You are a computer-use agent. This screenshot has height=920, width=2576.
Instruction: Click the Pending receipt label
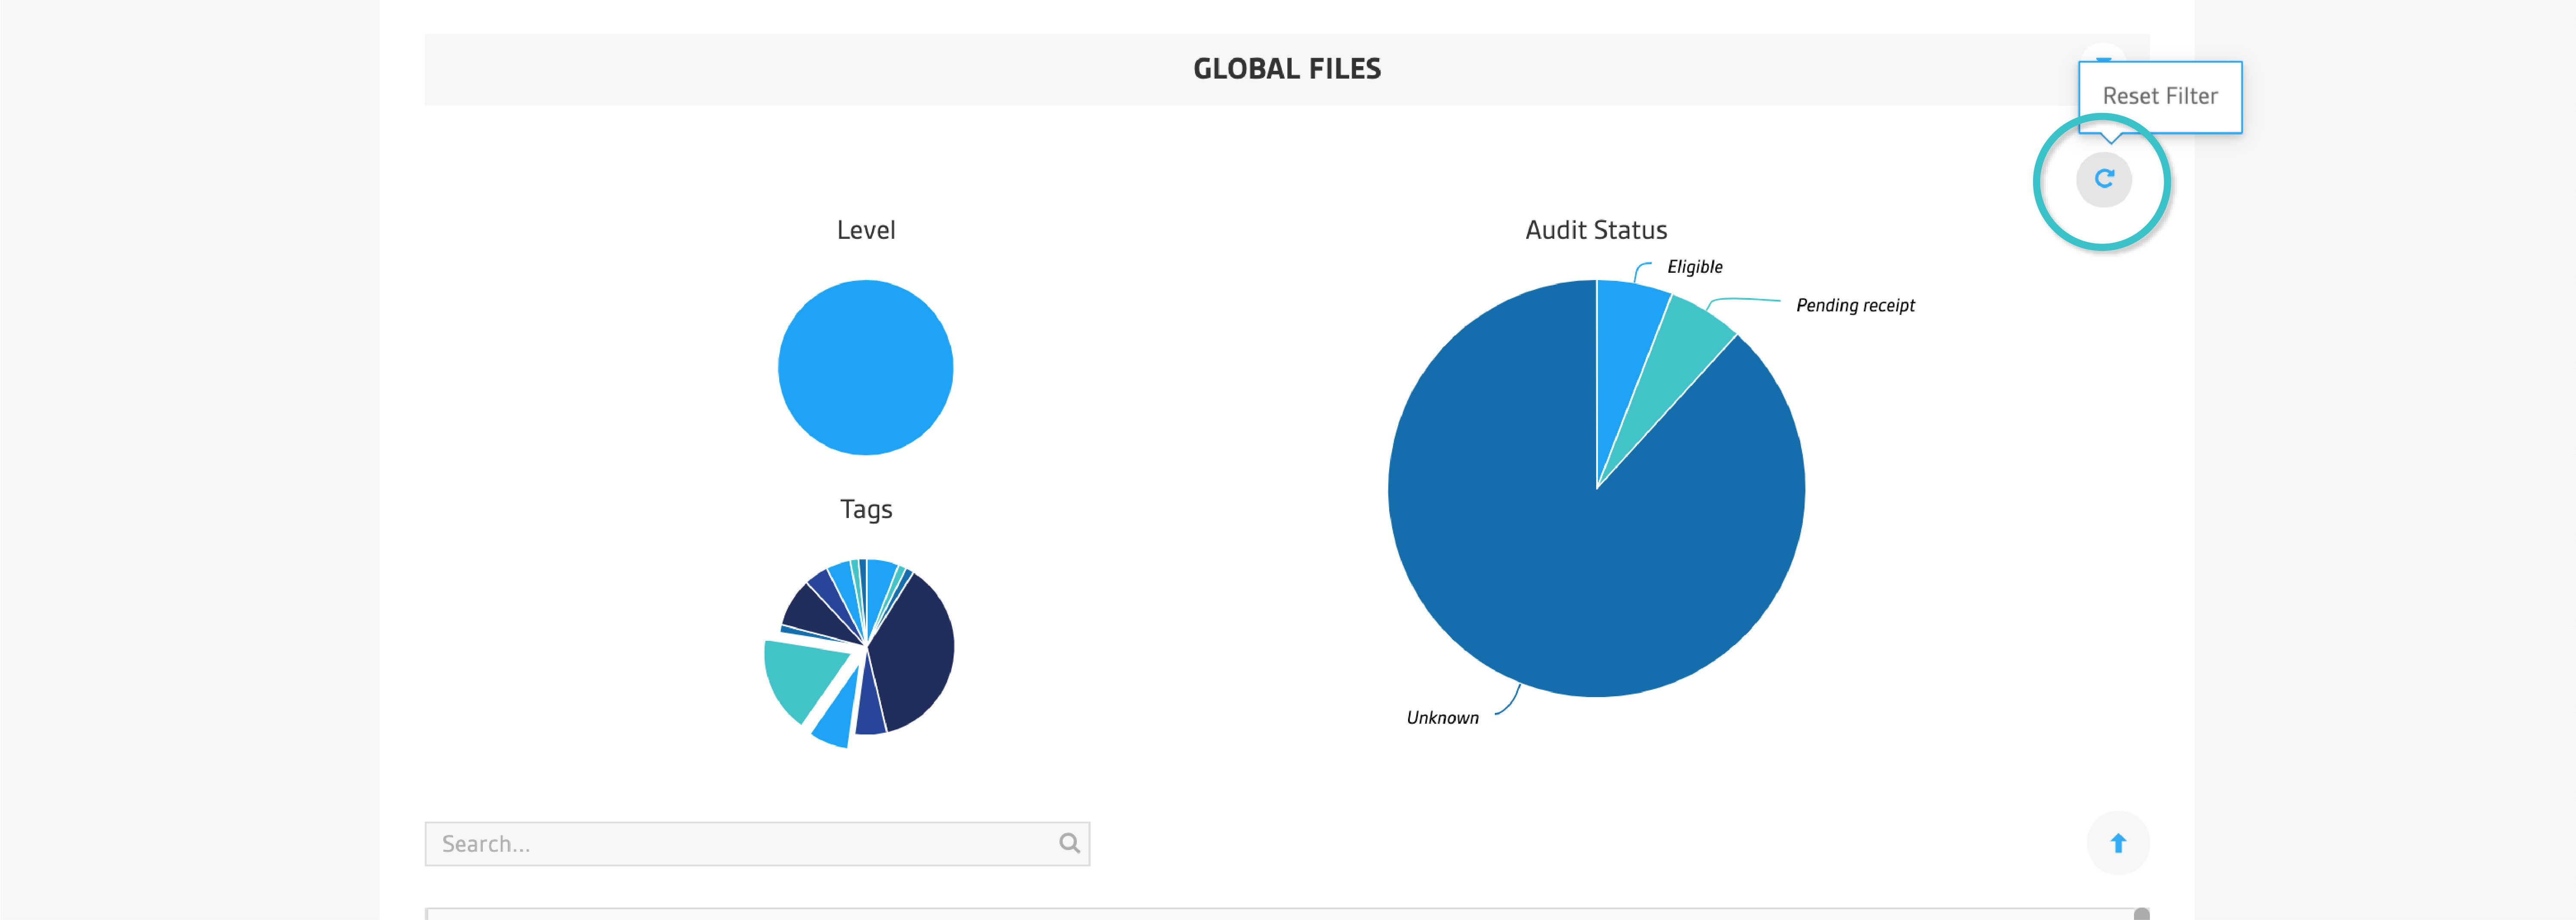(1855, 305)
